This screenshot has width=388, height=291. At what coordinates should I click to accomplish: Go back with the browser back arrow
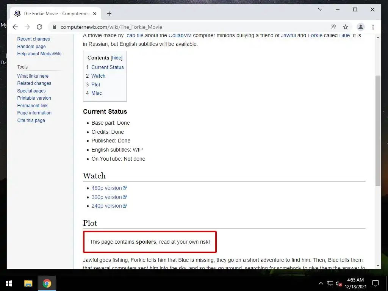[x=15, y=27]
